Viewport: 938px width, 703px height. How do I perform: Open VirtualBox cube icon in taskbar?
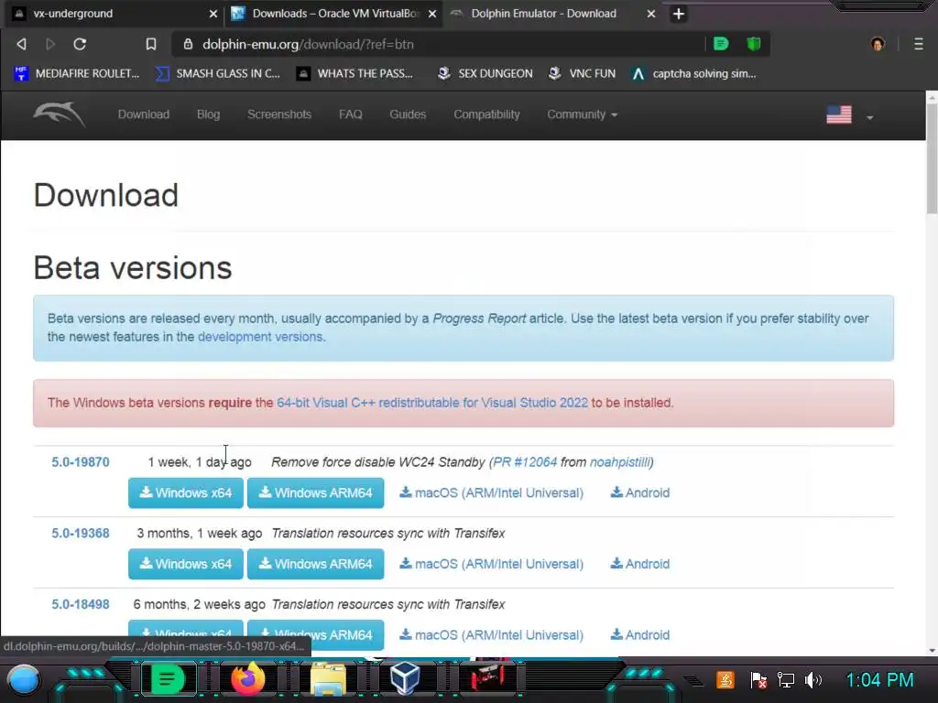(405, 680)
